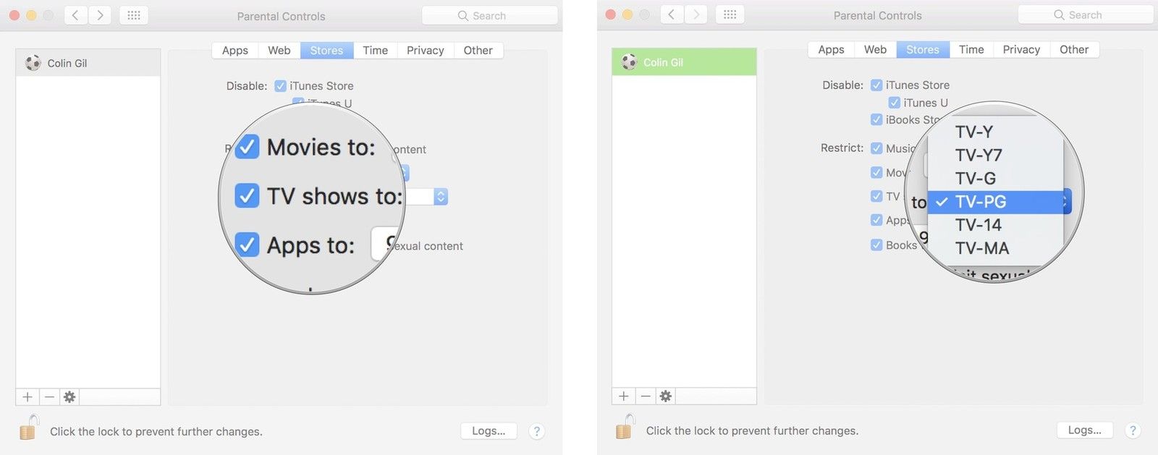Open the help question mark in the right window
This screenshot has width=1158, height=455.
(1133, 430)
